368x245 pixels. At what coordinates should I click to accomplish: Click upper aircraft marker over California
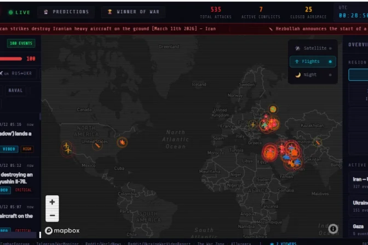click(66, 145)
